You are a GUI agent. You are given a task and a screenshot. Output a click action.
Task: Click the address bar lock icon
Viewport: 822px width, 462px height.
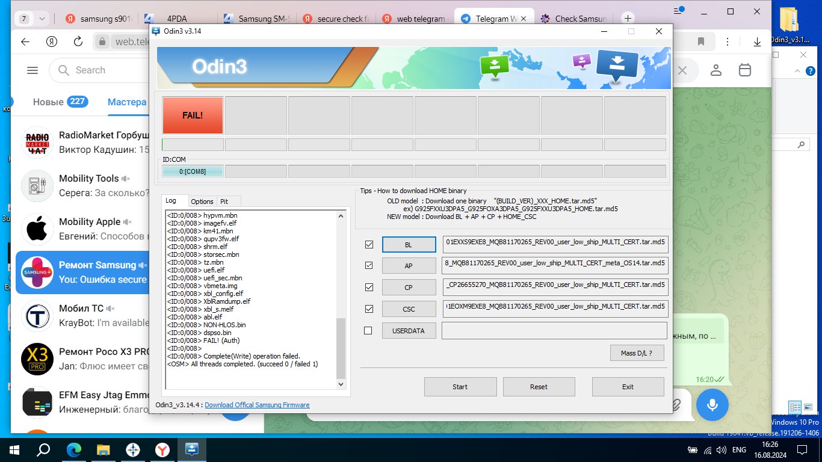click(x=102, y=42)
